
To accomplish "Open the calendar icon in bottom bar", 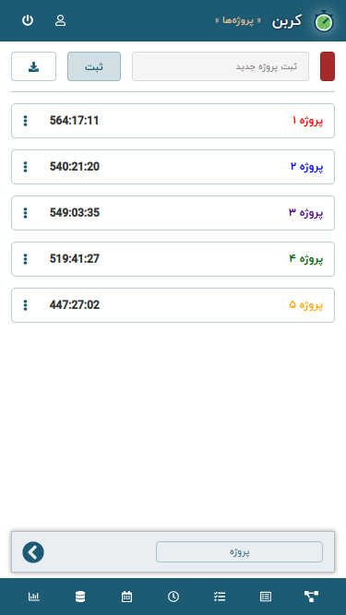I will [126, 597].
